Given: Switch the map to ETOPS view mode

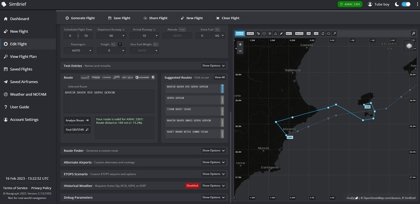Looking at the screenshot, I should 250,33.
